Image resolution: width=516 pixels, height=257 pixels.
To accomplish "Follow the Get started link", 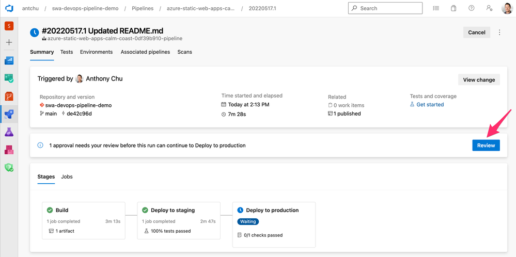I will point(430,104).
